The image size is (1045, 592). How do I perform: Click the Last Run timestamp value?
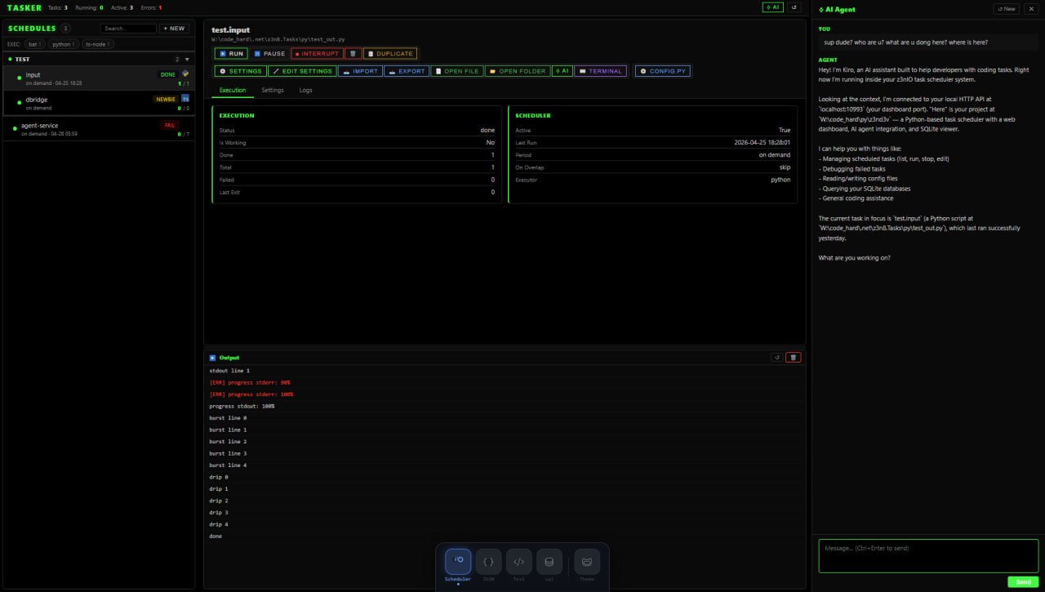(x=762, y=142)
